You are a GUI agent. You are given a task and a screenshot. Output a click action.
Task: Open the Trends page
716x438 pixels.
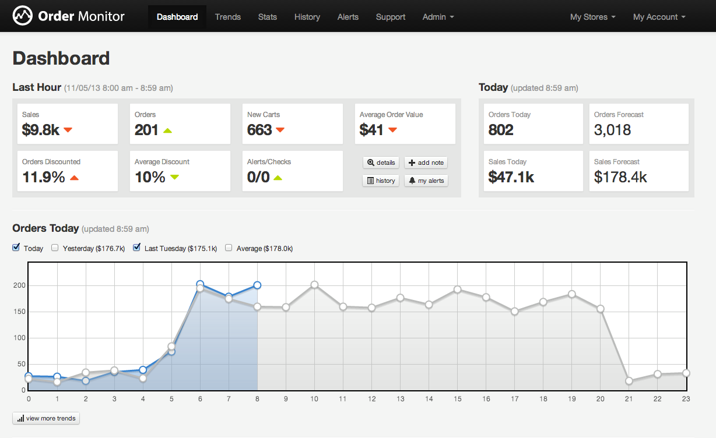228,17
